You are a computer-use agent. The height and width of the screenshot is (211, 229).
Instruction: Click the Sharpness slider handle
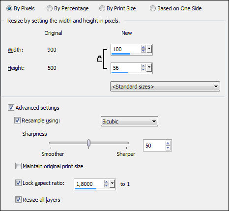point(88,143)
